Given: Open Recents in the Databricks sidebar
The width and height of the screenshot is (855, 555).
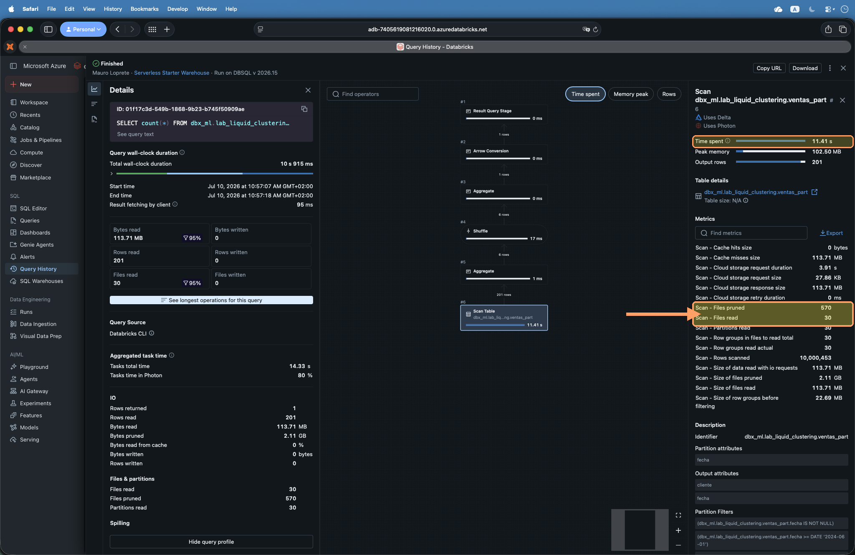Looking at the screenshot, I should (30, 115).
